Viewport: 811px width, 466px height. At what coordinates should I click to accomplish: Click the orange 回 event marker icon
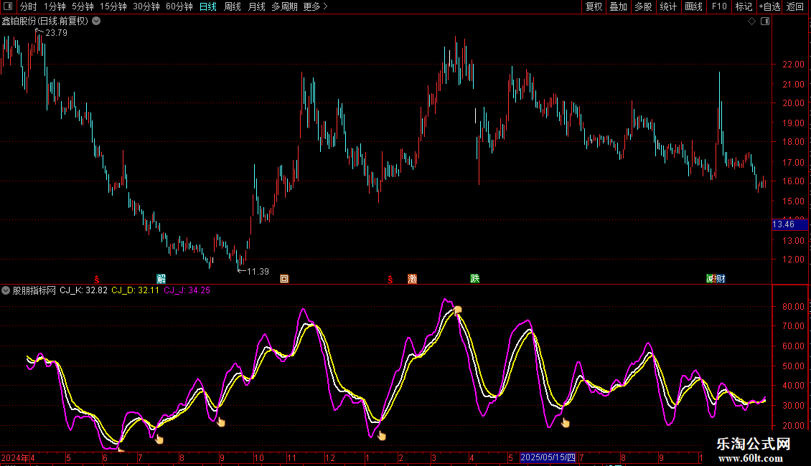[x=284, y=278]
